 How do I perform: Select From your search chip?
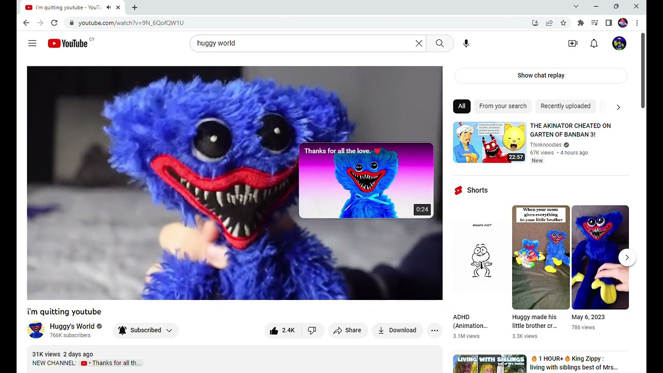tap(502, 106)
